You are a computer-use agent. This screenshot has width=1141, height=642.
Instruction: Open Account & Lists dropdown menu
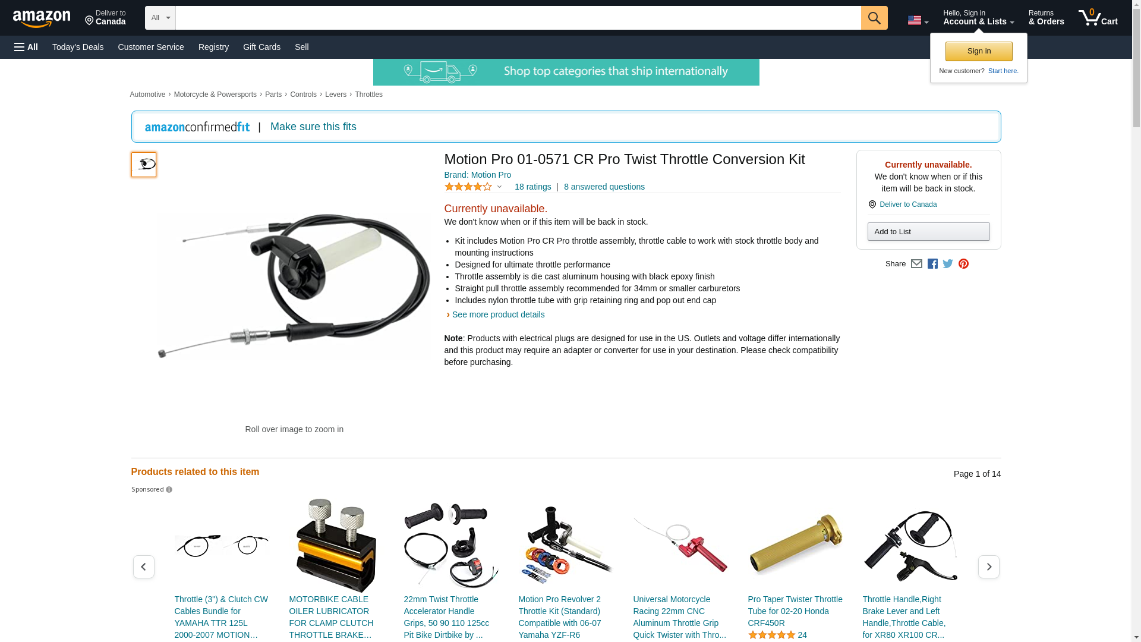point(978,18)
